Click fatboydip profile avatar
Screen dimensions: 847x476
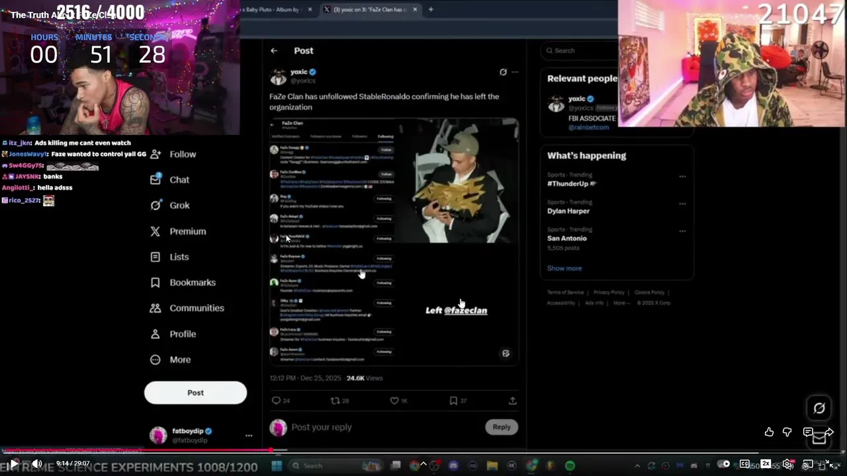158,435
